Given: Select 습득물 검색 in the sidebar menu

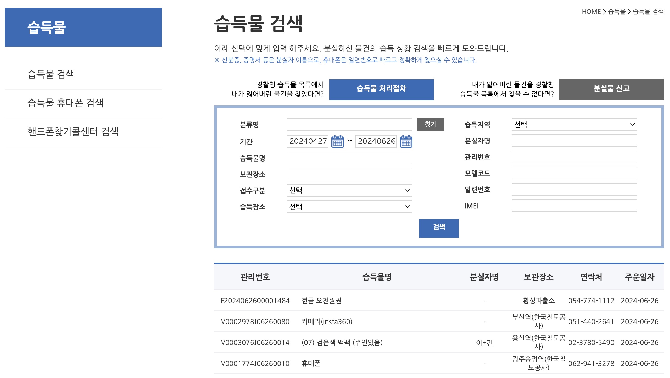Looking at the screenshot, I should [51, 74].
